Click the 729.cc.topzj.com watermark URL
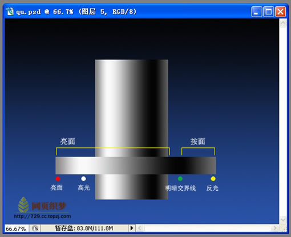The height and width of the screenshot is (237, 291). (42, 216)
